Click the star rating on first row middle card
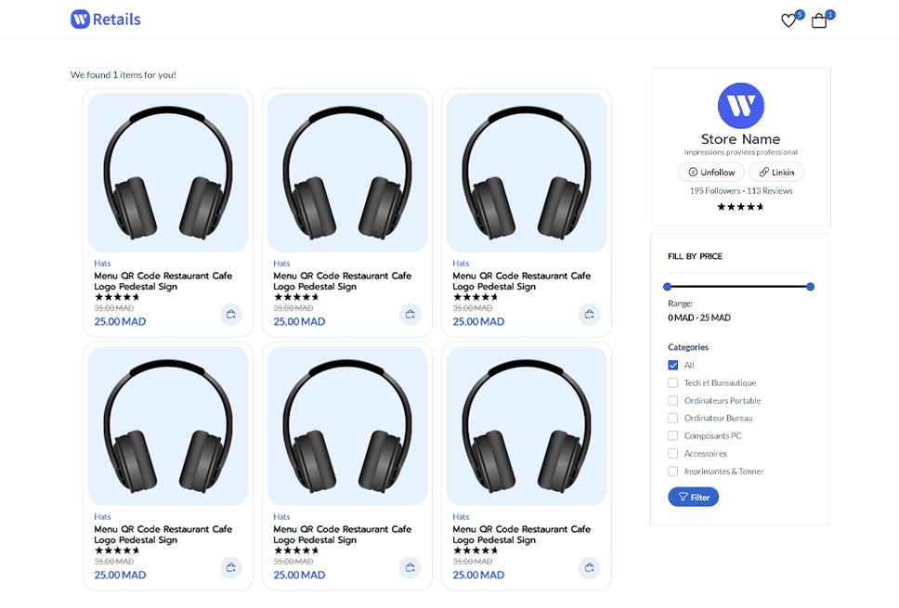 (x=296, y=297)
